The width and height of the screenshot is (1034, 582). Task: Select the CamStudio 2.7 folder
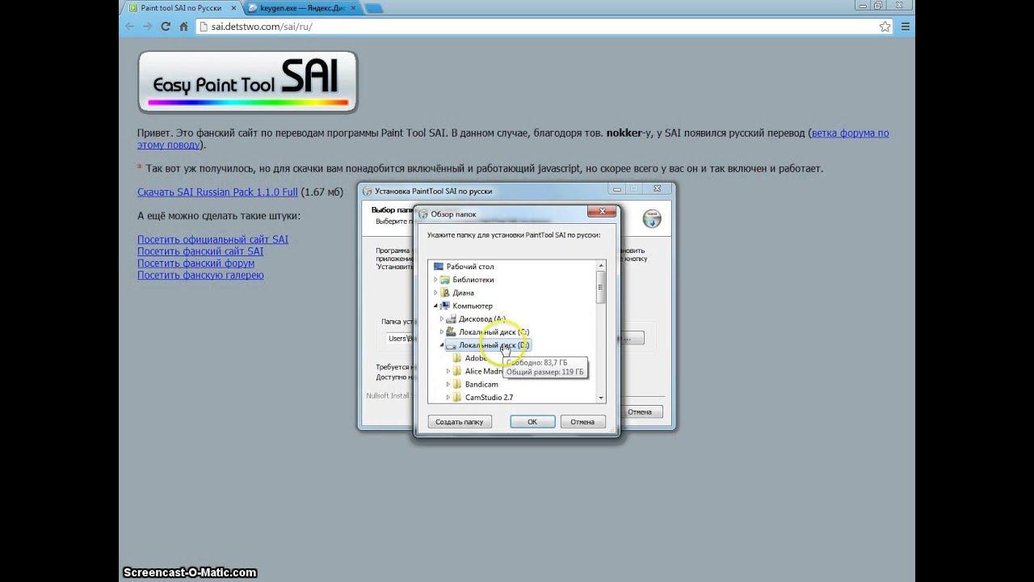point(489,398)
